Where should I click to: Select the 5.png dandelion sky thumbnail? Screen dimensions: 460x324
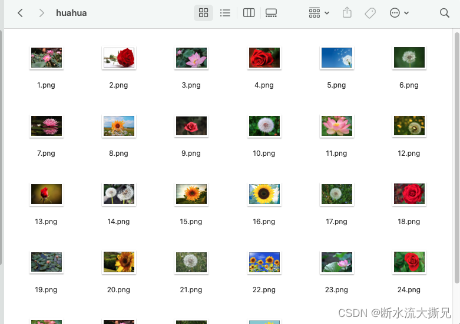tap(337, 58)
